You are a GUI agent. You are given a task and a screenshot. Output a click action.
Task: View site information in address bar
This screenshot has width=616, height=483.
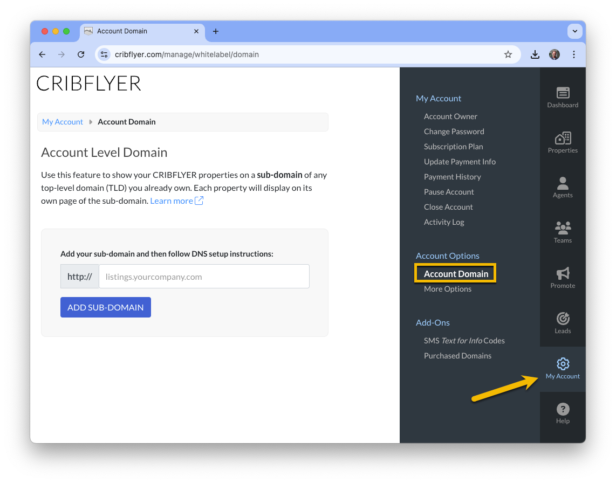click(x=104, y=54)
